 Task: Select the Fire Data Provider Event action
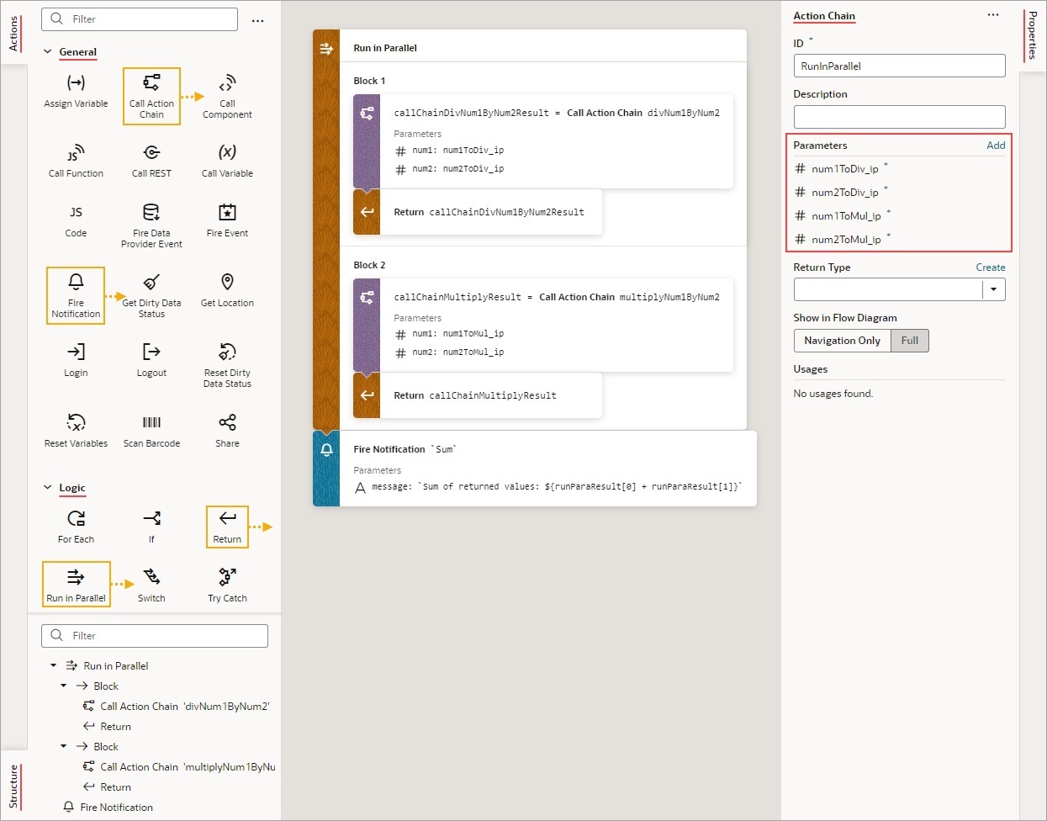151,225
